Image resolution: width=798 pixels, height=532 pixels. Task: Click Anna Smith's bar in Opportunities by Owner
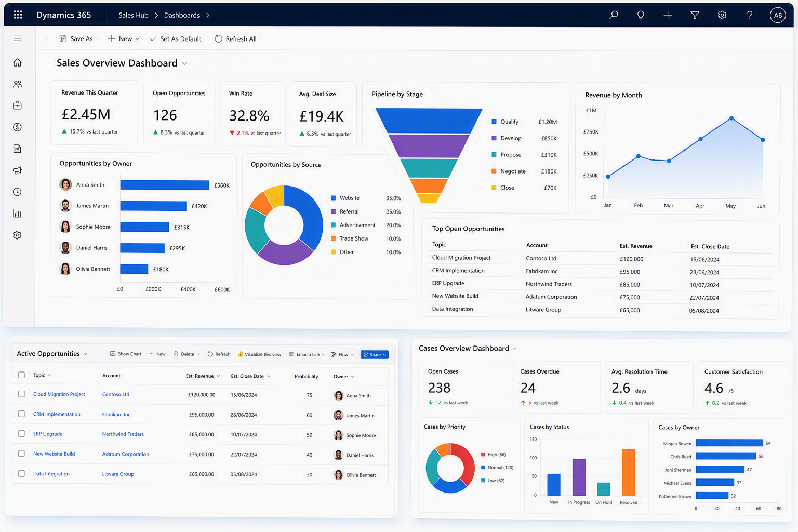click(x=165, y=185)
